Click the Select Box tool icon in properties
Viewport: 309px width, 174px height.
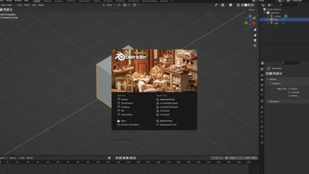[268, 68]
